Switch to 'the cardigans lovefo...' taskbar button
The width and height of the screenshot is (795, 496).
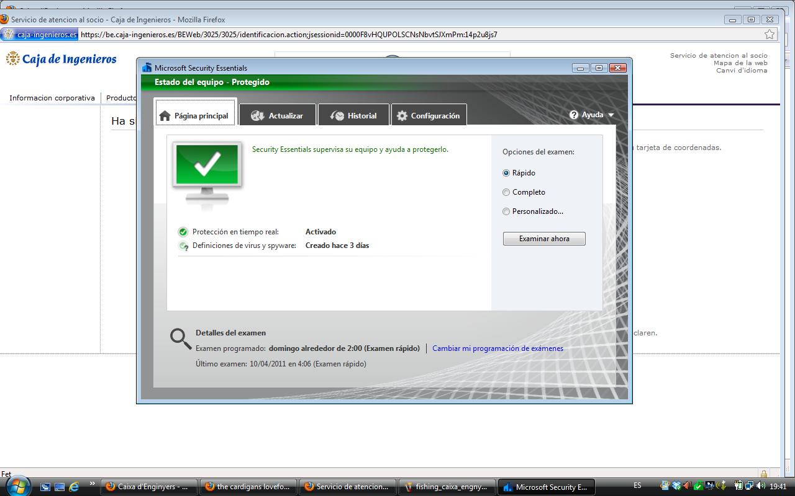(248, 487)
